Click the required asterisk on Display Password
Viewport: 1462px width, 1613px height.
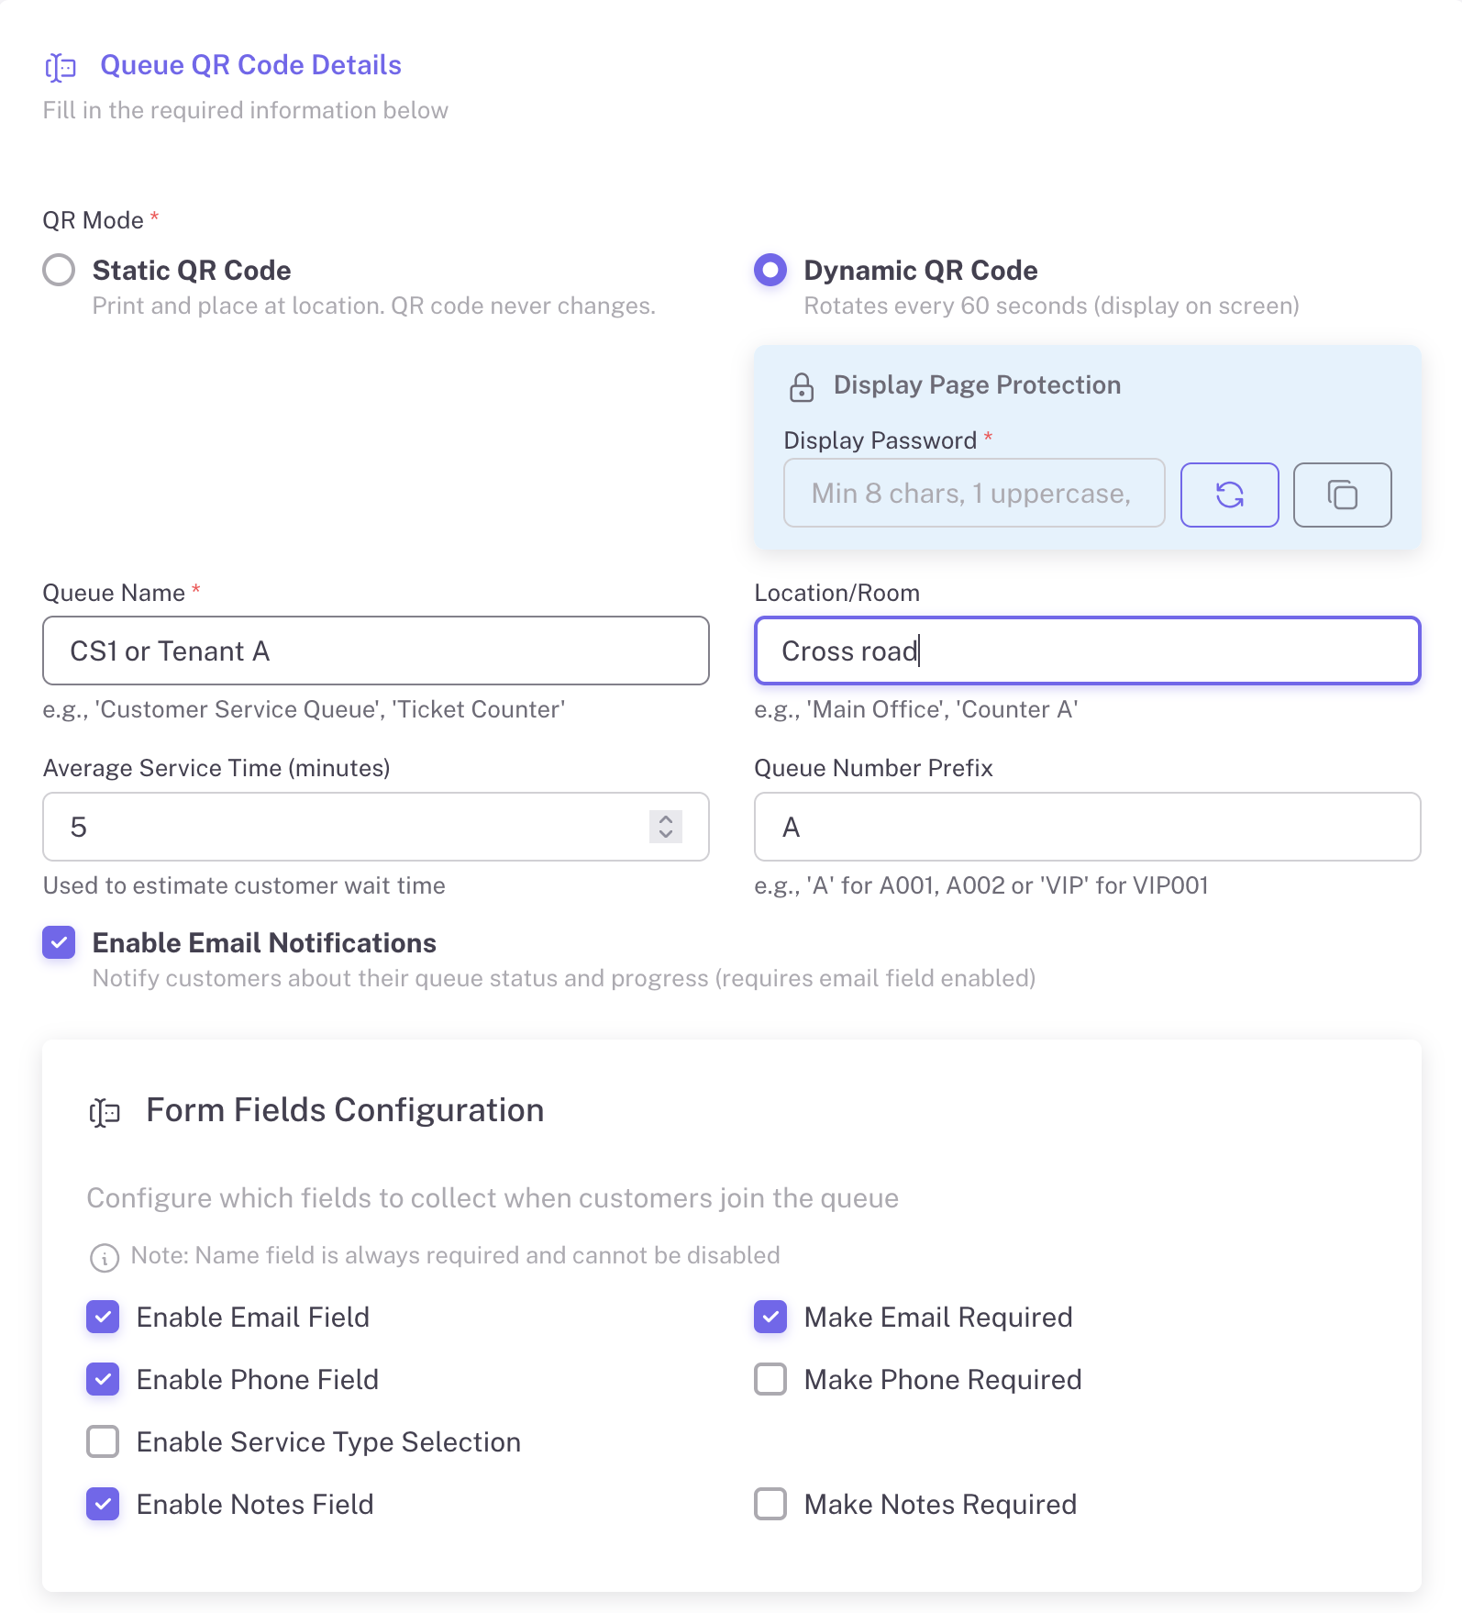coord(988,439)
